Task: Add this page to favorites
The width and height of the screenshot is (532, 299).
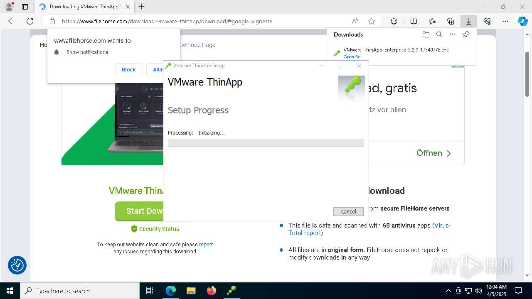Action: click(372, 21)
